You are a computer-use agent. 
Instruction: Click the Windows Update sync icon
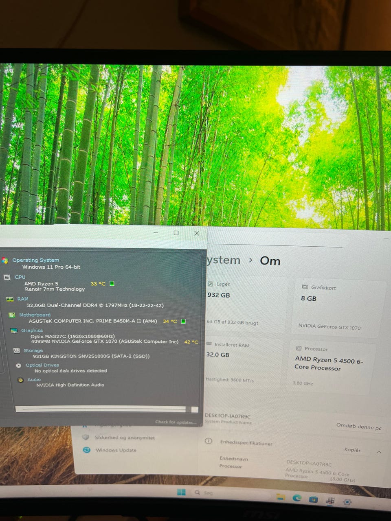click(x=86, y=450)
